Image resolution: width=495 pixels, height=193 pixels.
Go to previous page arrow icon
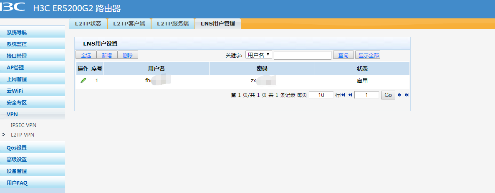(350, 95)
